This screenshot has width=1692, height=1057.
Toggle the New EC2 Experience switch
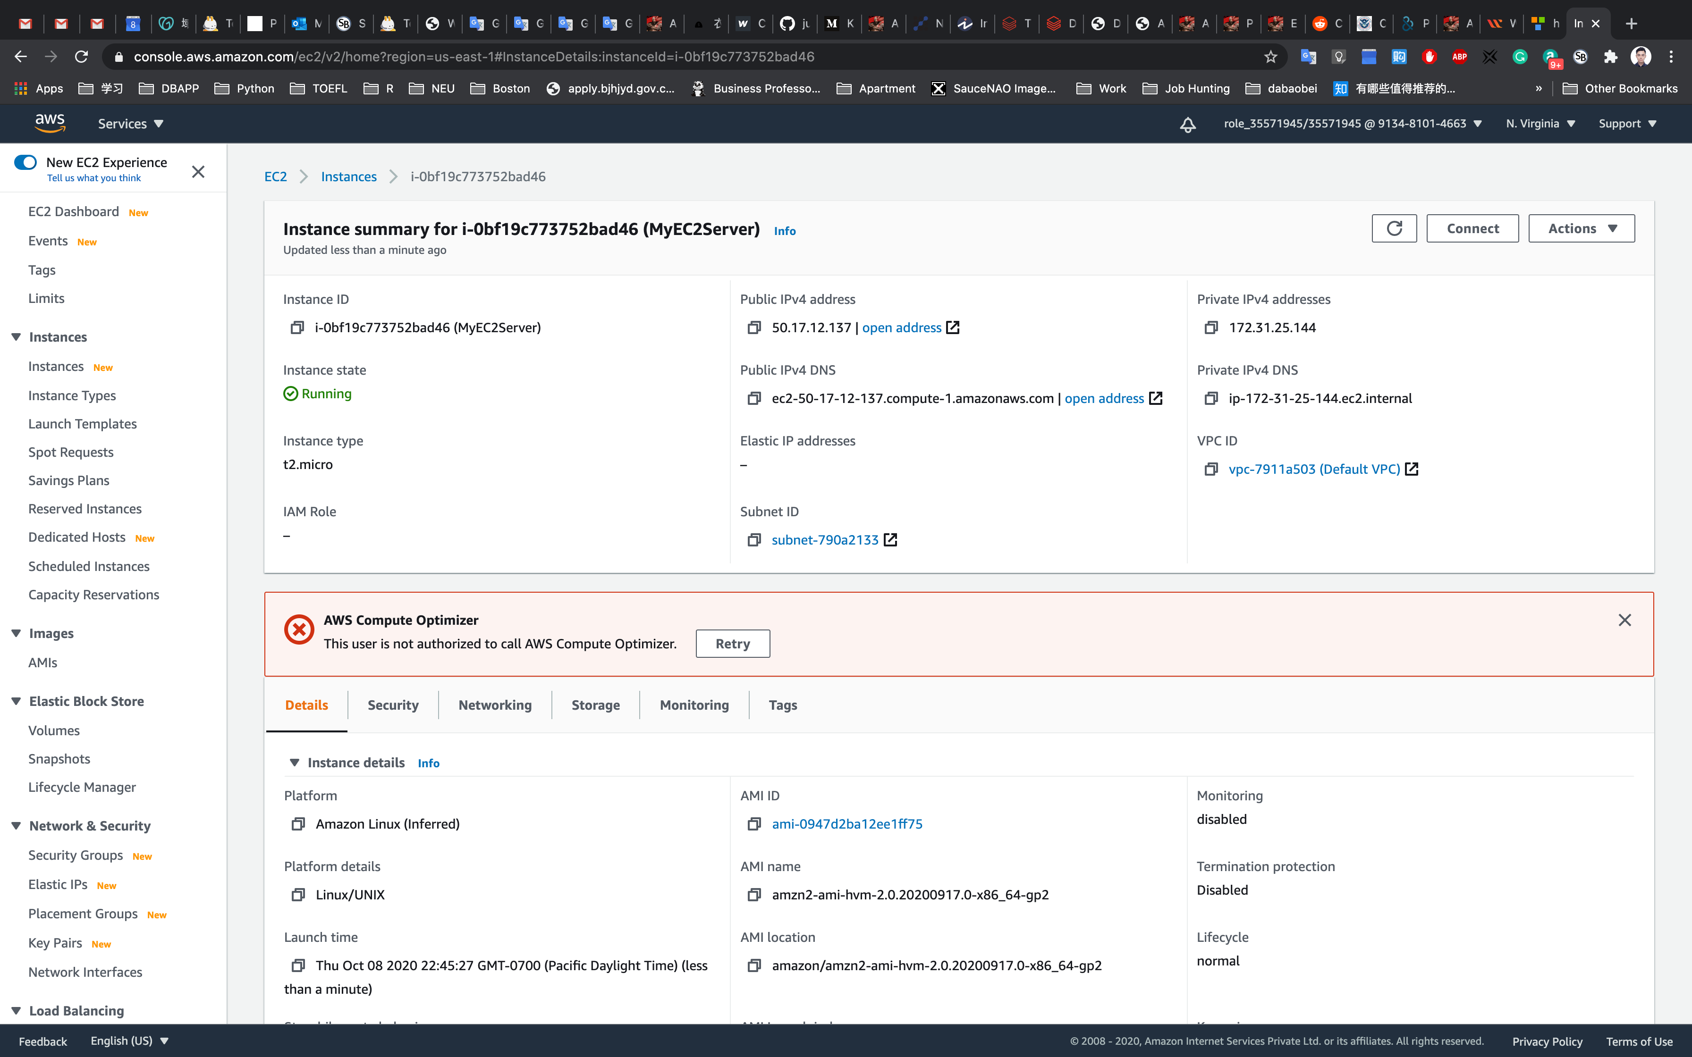(x=26, y=162)
